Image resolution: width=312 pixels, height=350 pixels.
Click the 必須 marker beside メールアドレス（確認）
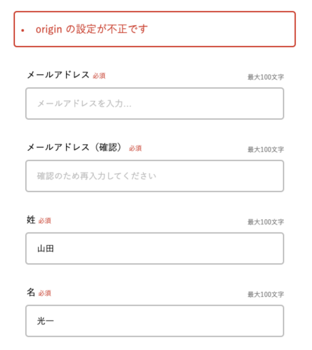tap(135, 148)
